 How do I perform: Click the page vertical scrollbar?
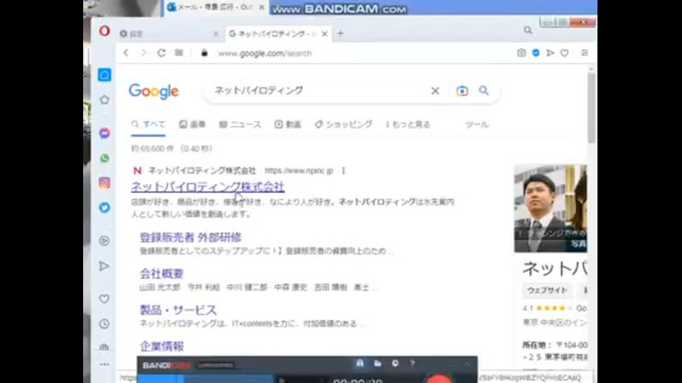tap(591, 108)
